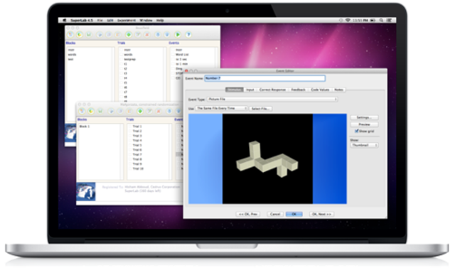Switch to the Stimulus tab
This screenshot has height=268, width=455.
[x=235, y=90]
